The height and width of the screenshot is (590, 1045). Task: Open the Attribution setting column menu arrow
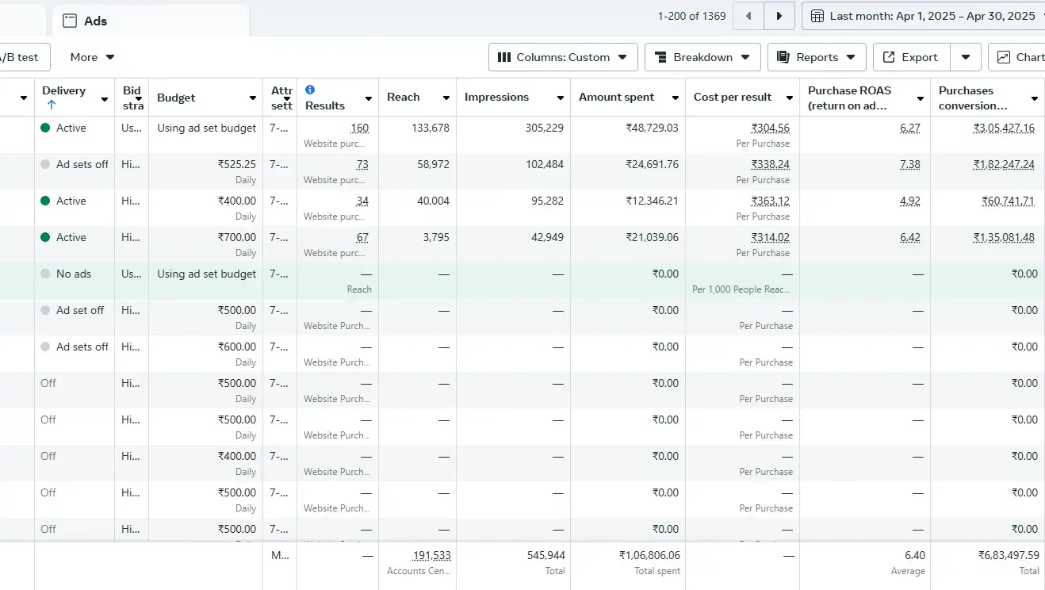coord(287,99)
